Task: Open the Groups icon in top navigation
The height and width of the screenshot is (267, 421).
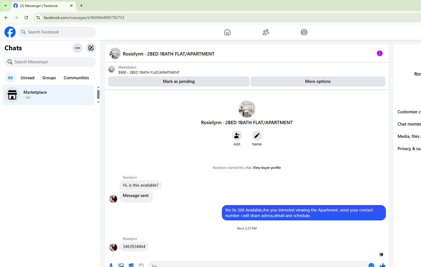Action: tap(304, 32)
